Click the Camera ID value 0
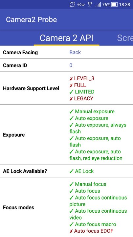 [x=71, y=65]
